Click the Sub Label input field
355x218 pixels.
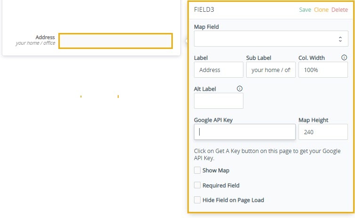[x=271, y=70]
